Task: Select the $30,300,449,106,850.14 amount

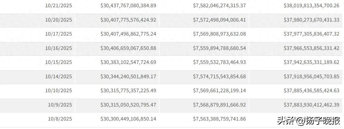Action: [128, 119]
